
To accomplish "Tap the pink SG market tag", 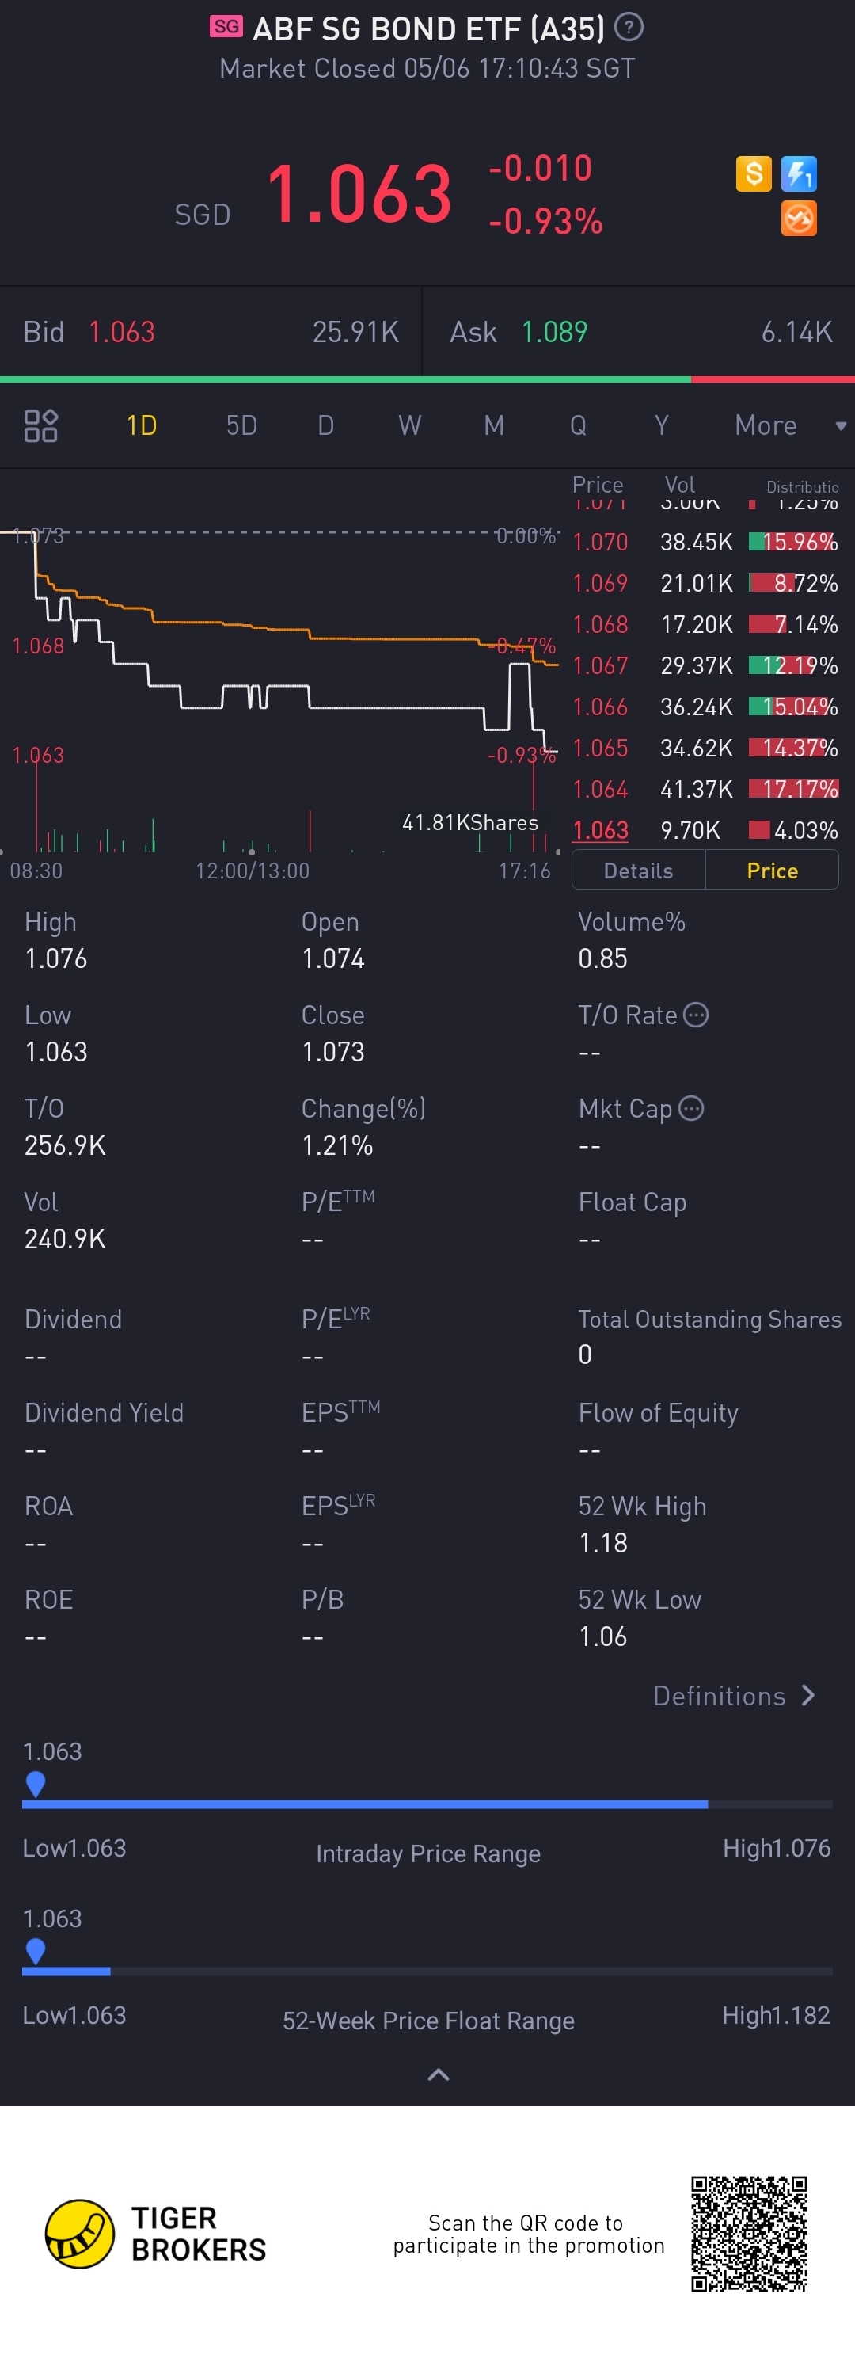I will coord(226,27).
